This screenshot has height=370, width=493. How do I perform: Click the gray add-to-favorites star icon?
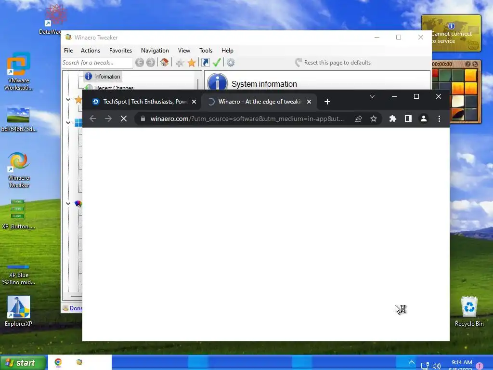180,63
